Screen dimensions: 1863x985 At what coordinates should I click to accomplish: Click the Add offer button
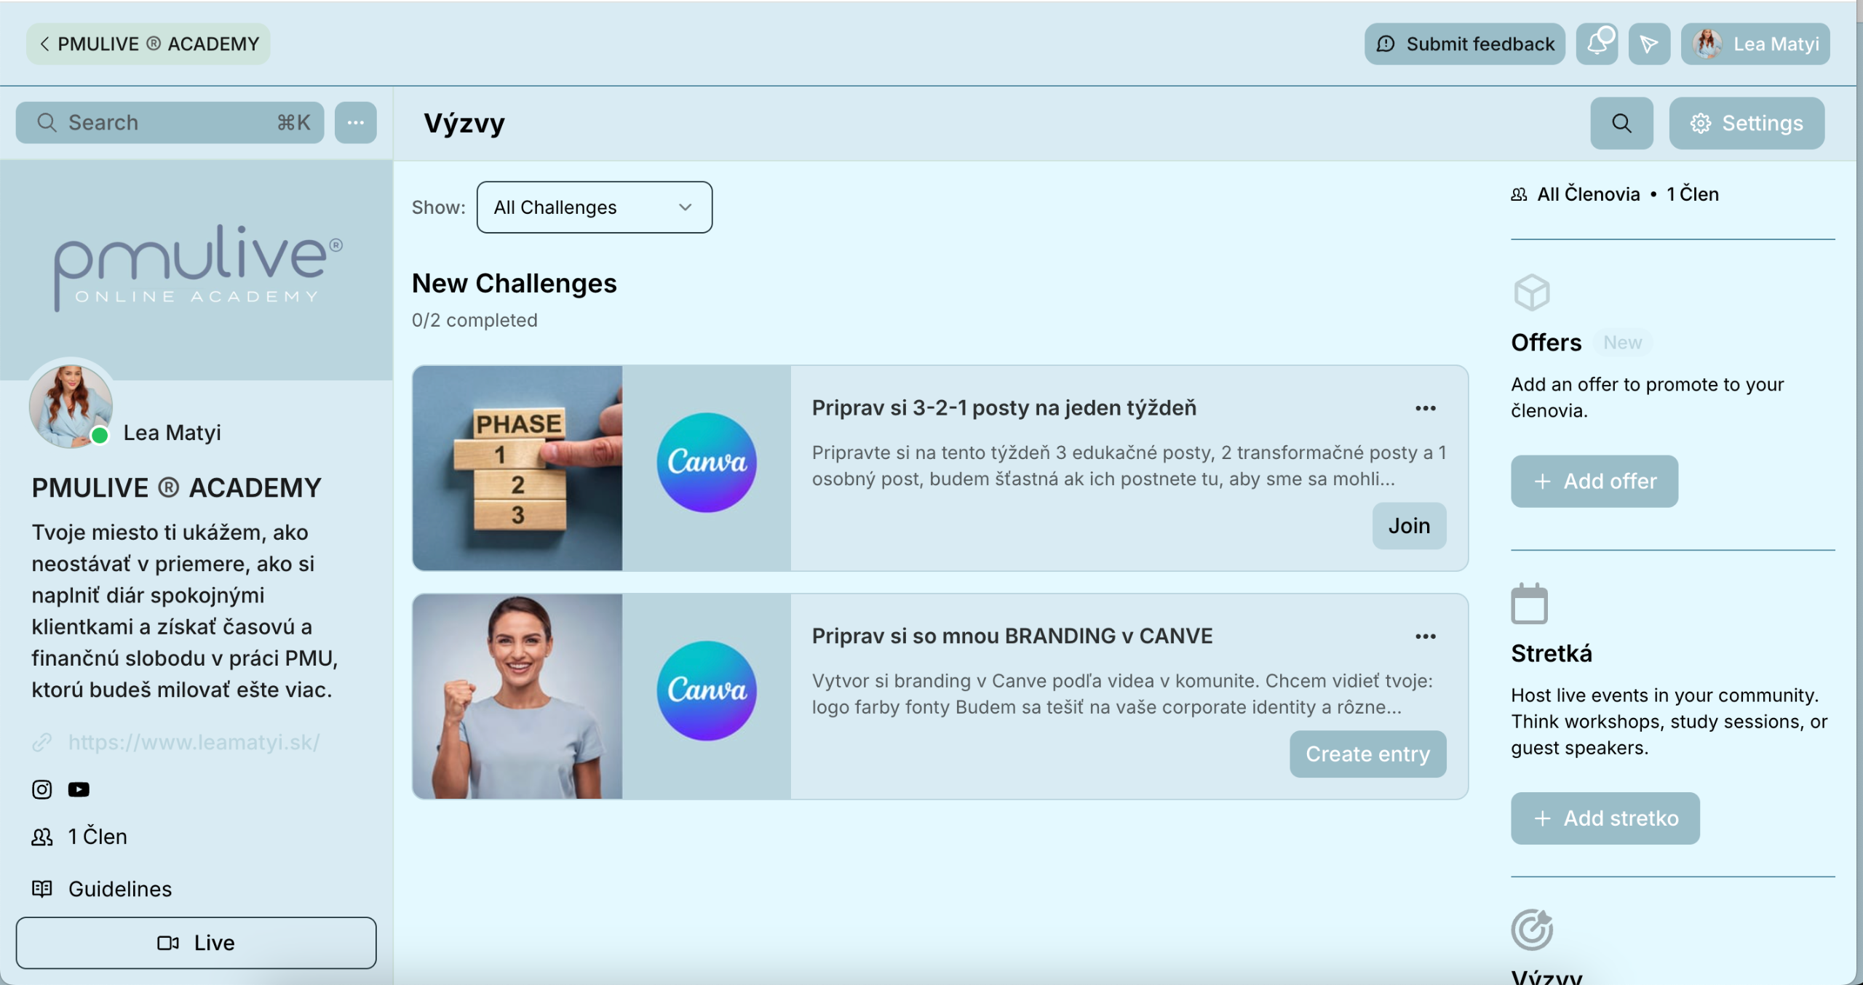1594,481
